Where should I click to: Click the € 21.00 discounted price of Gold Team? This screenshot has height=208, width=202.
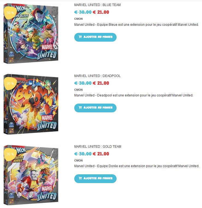(101, 154)
